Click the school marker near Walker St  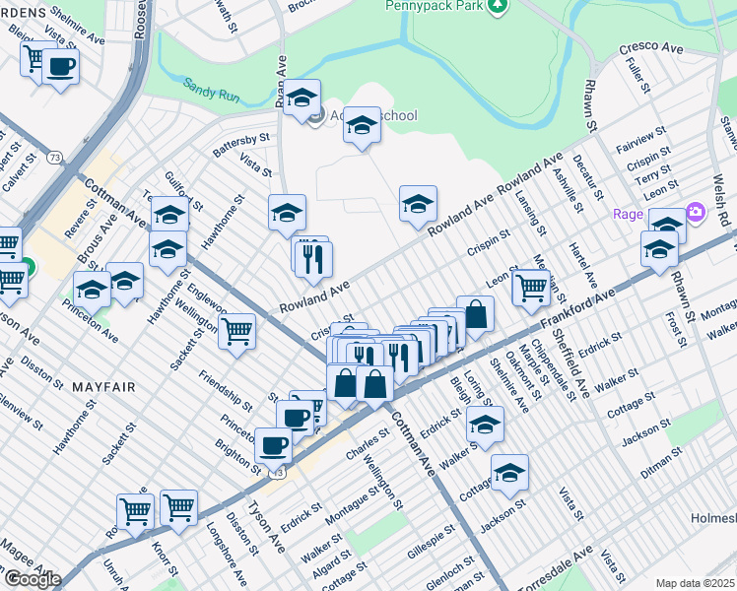tap(485, 424)
